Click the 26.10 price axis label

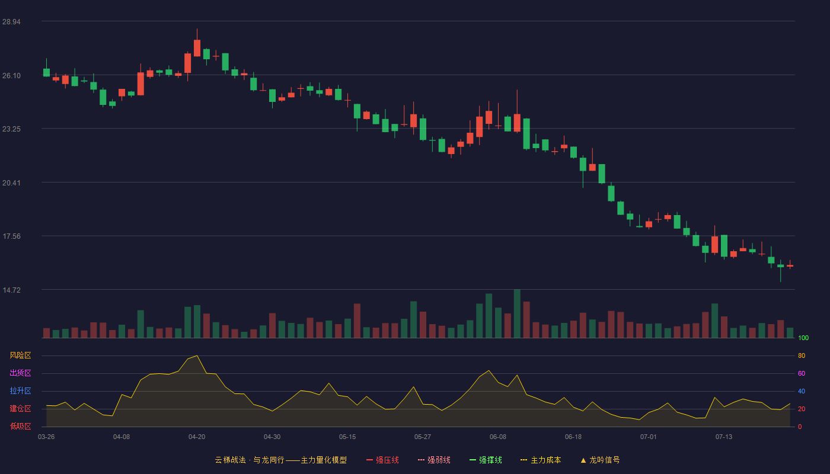tap(11, 75)
